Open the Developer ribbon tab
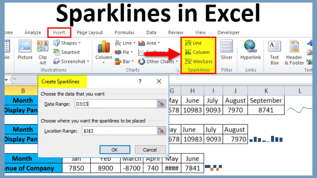The width and height of the screenshot is (317, 178). (228, 32)
